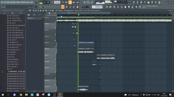This screenshot has width=174, height=97.
Task: Click the record button
Action: coord(52,2)
